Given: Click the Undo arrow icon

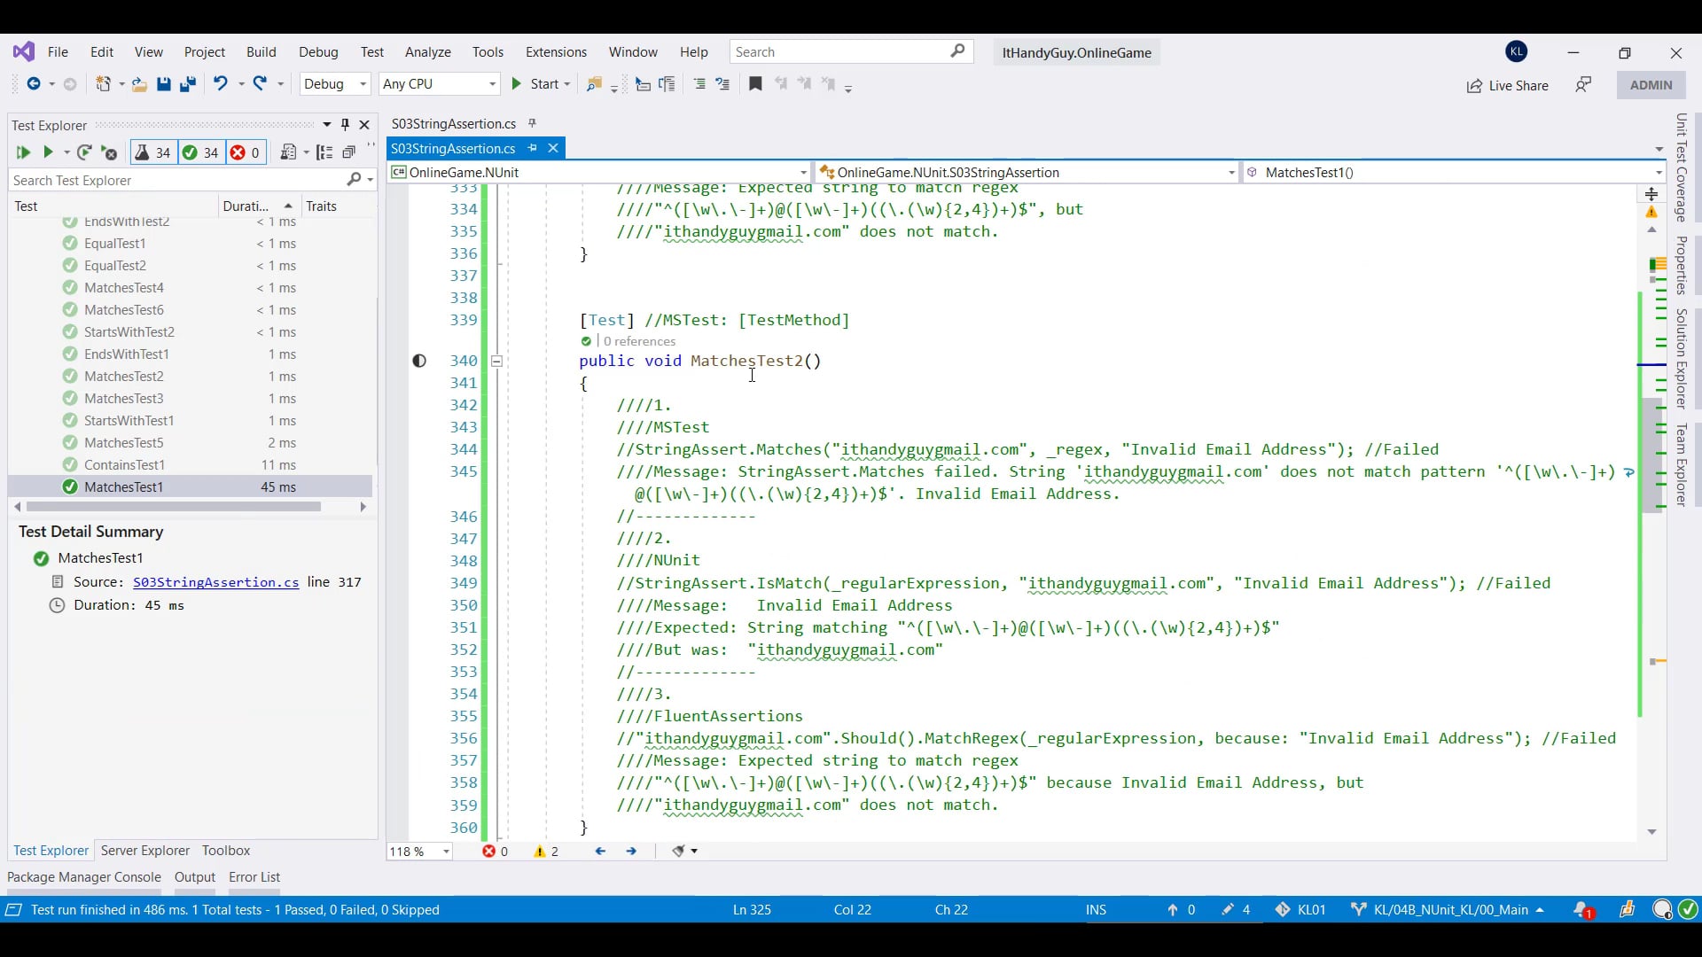Looking at the screenshot, I should pyautogui.click(x=220, y=83).
